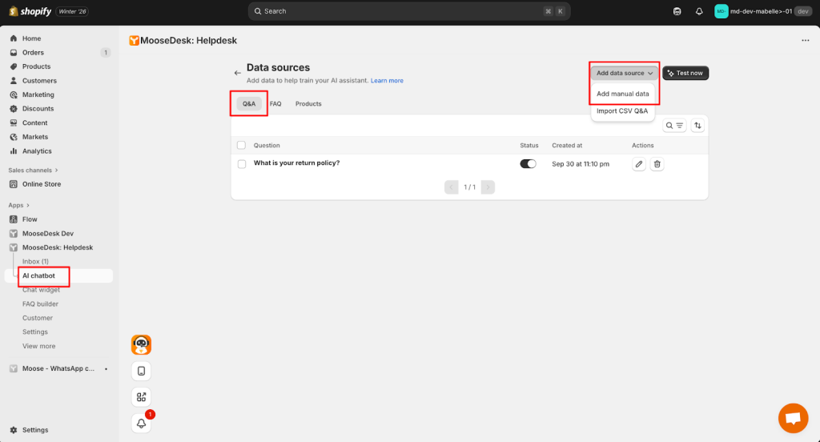Click the Test now button
Screen dimensions: 820x442
(685, 73)
